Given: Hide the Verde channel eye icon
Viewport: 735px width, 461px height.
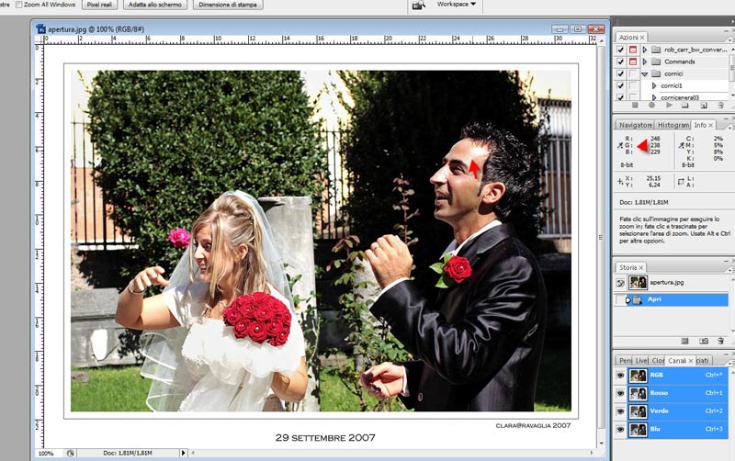Looking at the screenshot, I should 621,411.
